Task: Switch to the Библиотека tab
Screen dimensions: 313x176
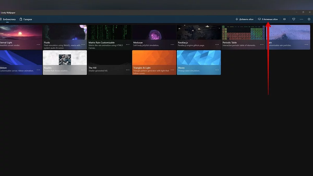Action: [x=8, y=19]
